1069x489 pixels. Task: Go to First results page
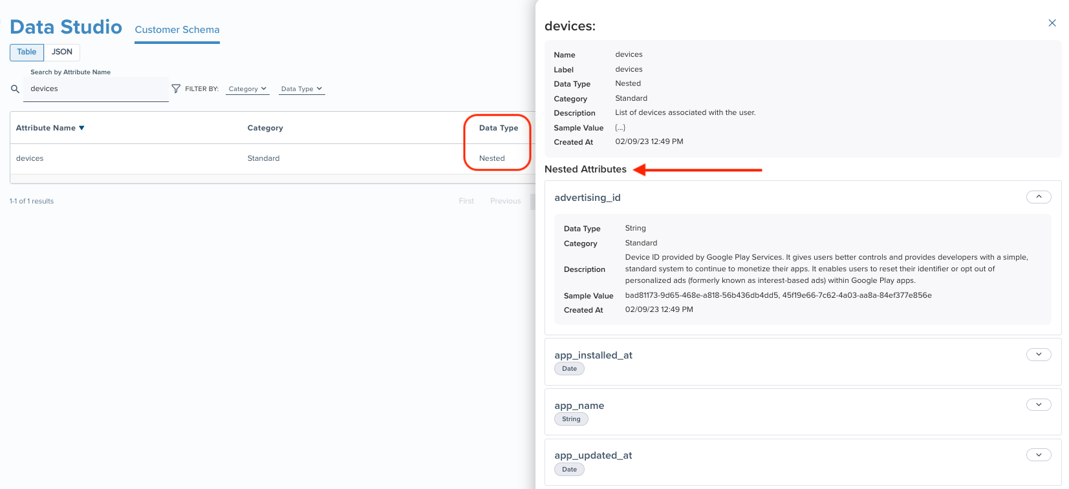pyautogui.click(x=466, y=201)
